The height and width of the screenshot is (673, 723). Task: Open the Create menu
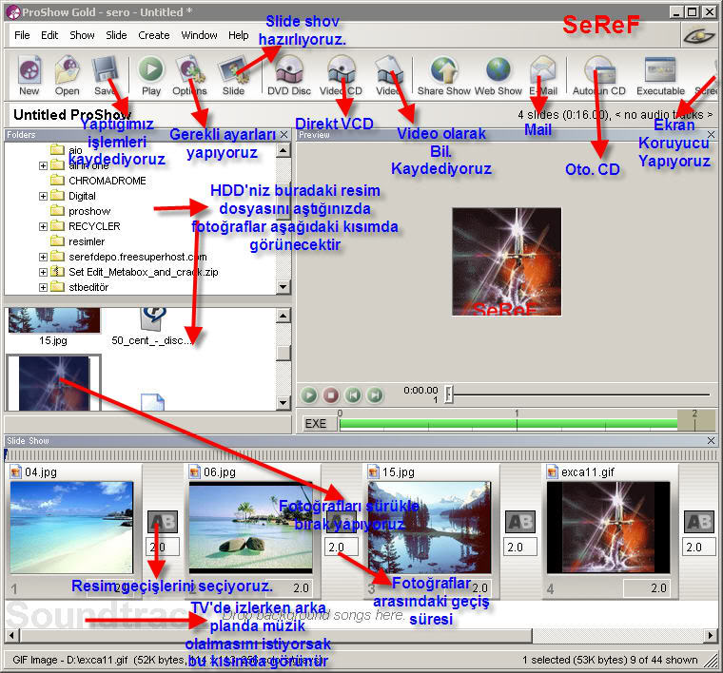pos(154,35)
